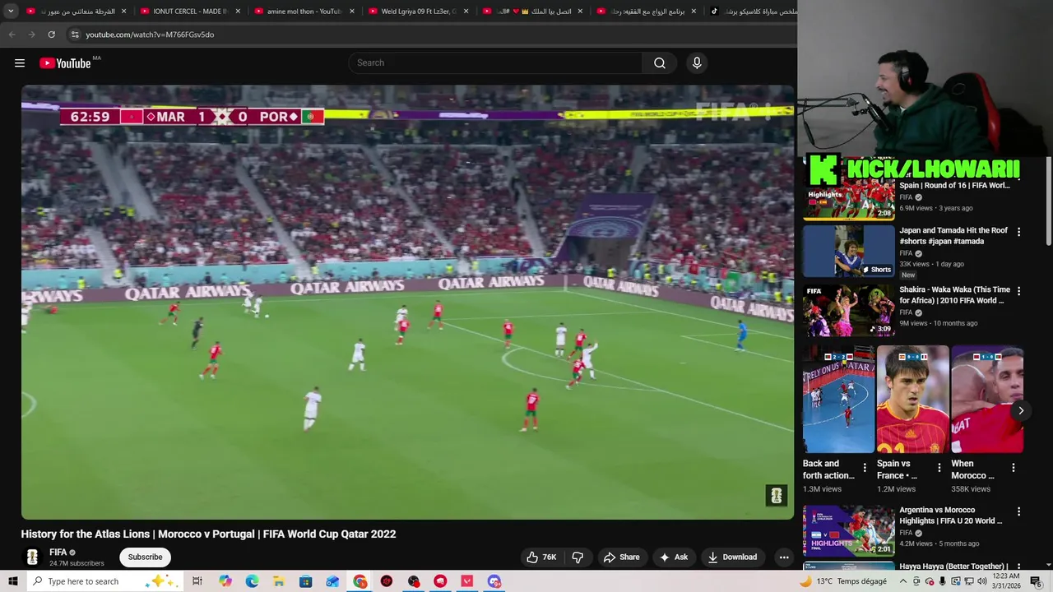Switch to amine mol thon tab

(304, 12)
